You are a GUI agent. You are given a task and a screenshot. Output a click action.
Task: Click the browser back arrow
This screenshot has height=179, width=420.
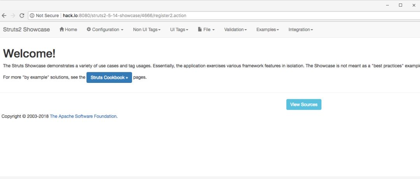click(4, 16)
